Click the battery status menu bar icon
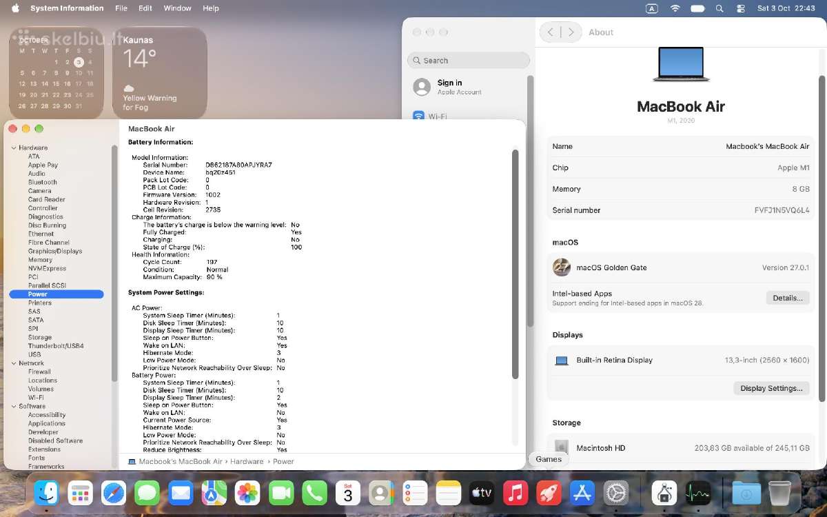 (697, 8)
